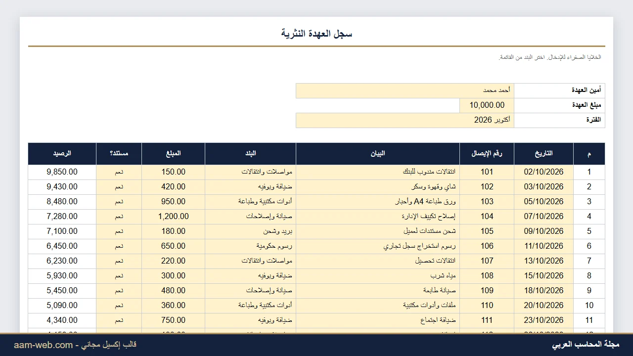Select receipt number 101 cell
Viewport: 633px width, 356px height.
tap(487, 172)
